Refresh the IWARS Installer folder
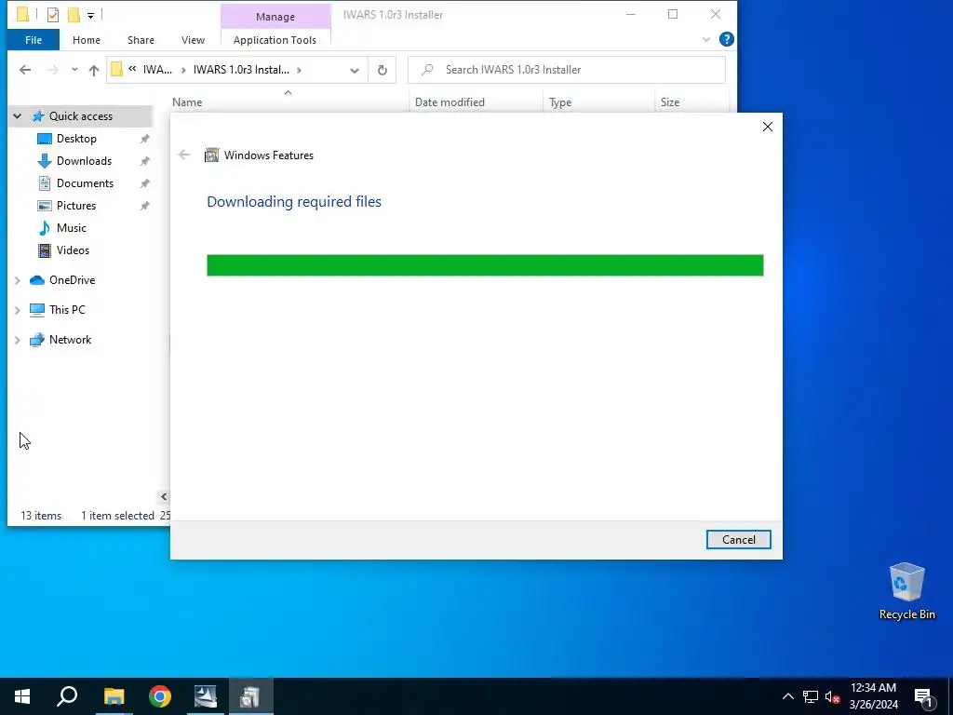 [x=383, y=70]
